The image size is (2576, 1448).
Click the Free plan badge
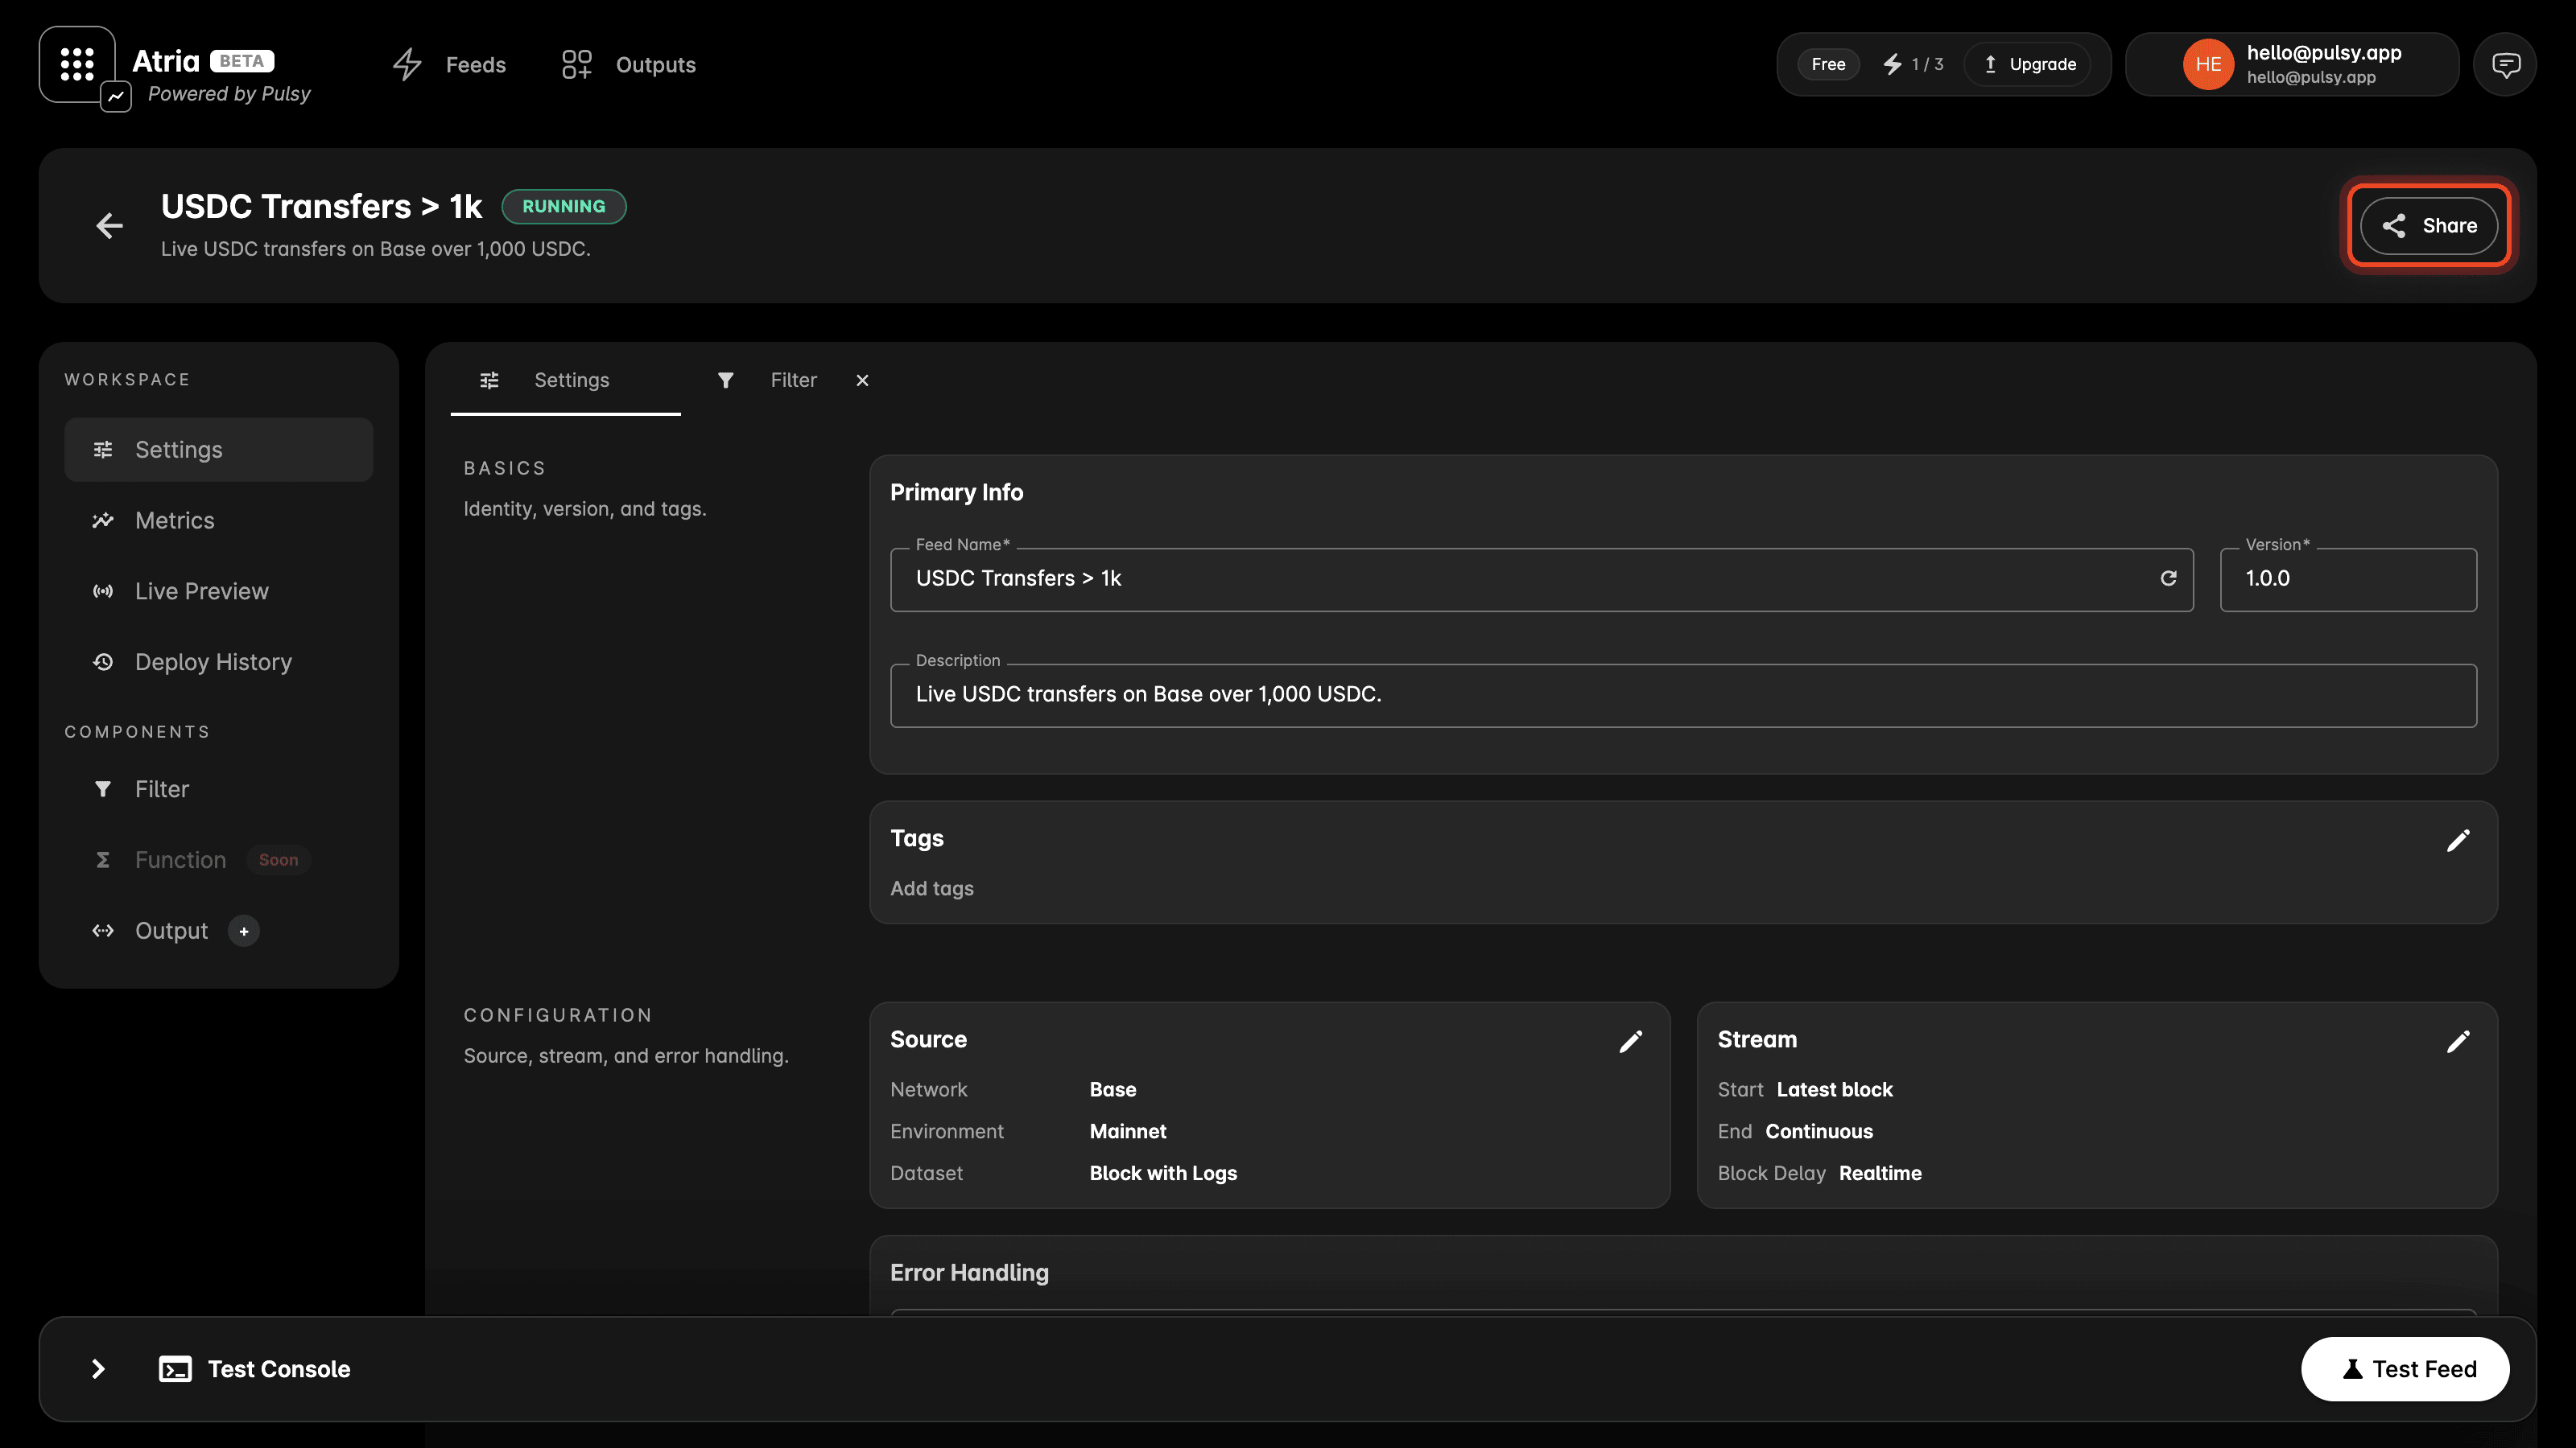[x=1828, y=65]
